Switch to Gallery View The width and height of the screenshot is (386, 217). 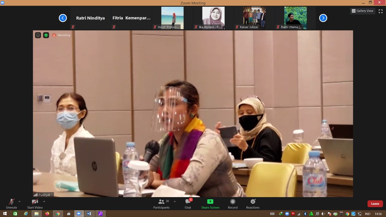coord(362,11)
